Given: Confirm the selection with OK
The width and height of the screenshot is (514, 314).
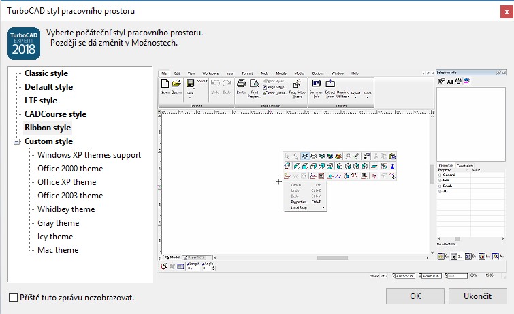Looking at the screenshot, I should 415,296.
